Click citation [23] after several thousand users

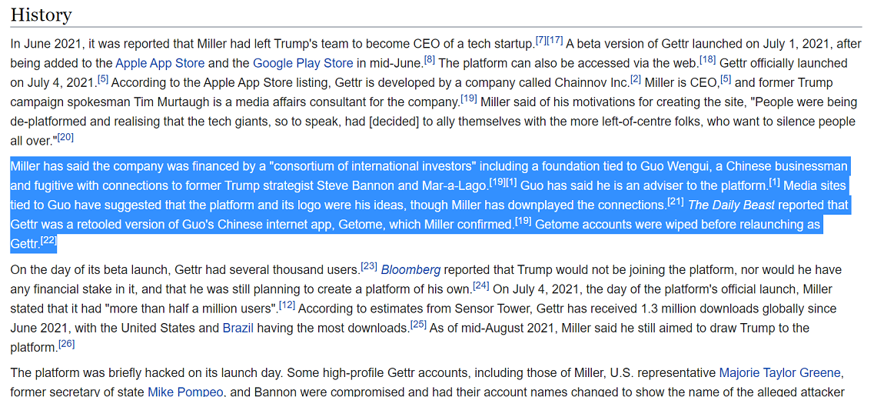pyautogui.click(x=369, y=266)
